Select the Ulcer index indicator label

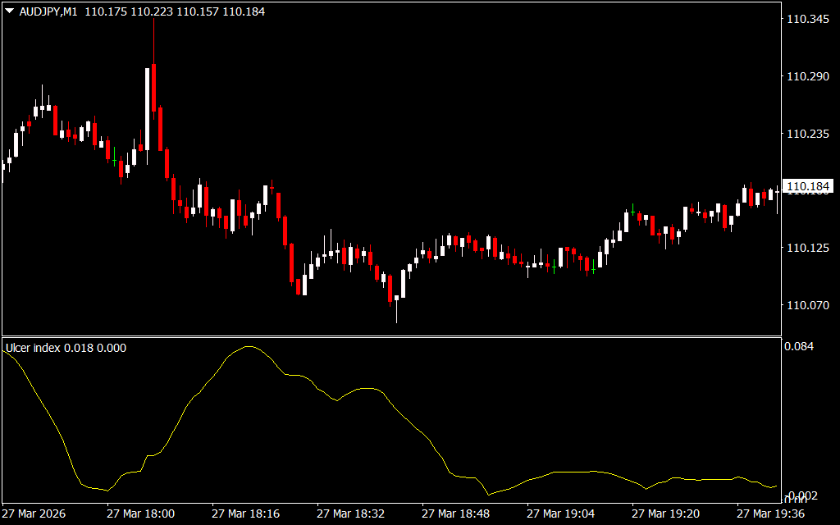pyautogui.click(x=66, y=348)
